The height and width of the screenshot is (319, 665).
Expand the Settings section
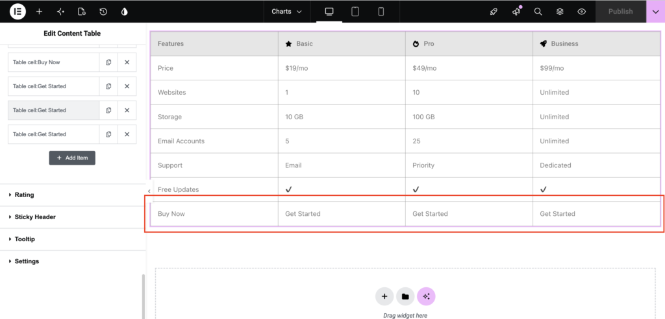pyautogui.click(x=73, y=261)
